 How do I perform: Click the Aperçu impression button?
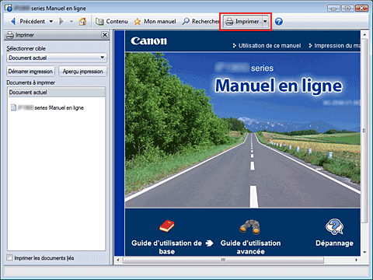[x=83, y=72]
